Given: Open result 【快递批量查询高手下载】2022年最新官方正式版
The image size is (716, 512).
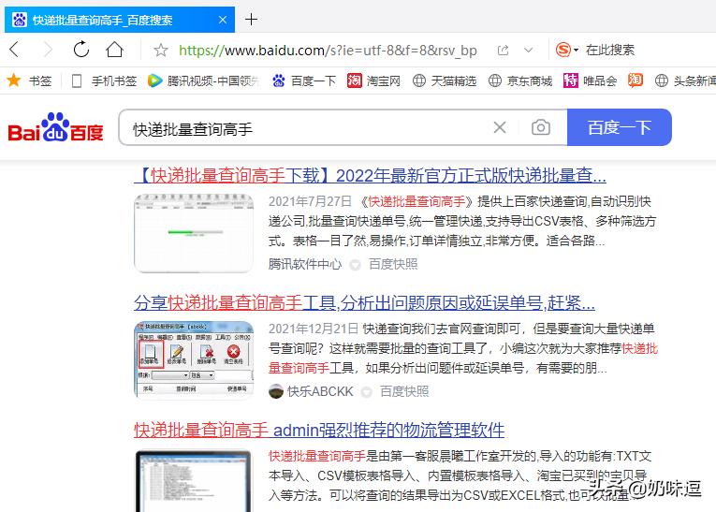Looking at the screenshot, I should click(370, 175).
